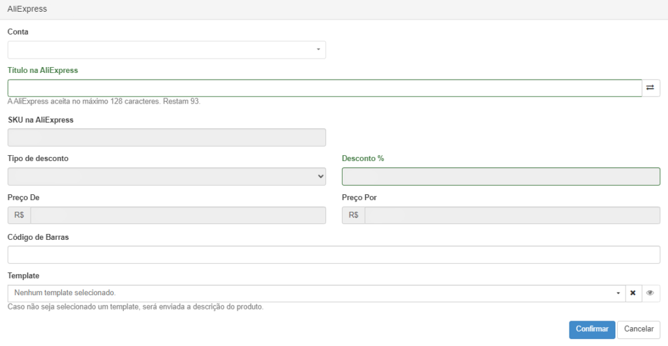Click the Cancelar button

click(x=639, y=330)
